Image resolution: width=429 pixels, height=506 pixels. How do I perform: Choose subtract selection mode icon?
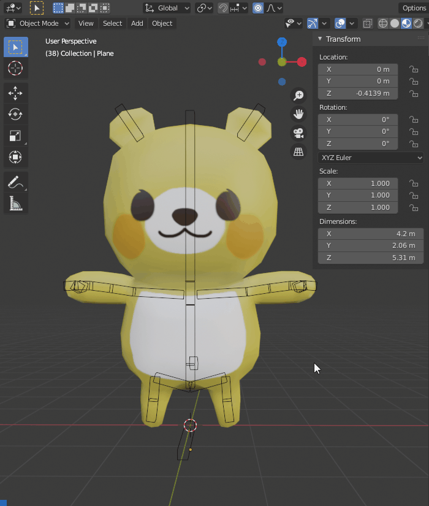click(x=82, y=8)
